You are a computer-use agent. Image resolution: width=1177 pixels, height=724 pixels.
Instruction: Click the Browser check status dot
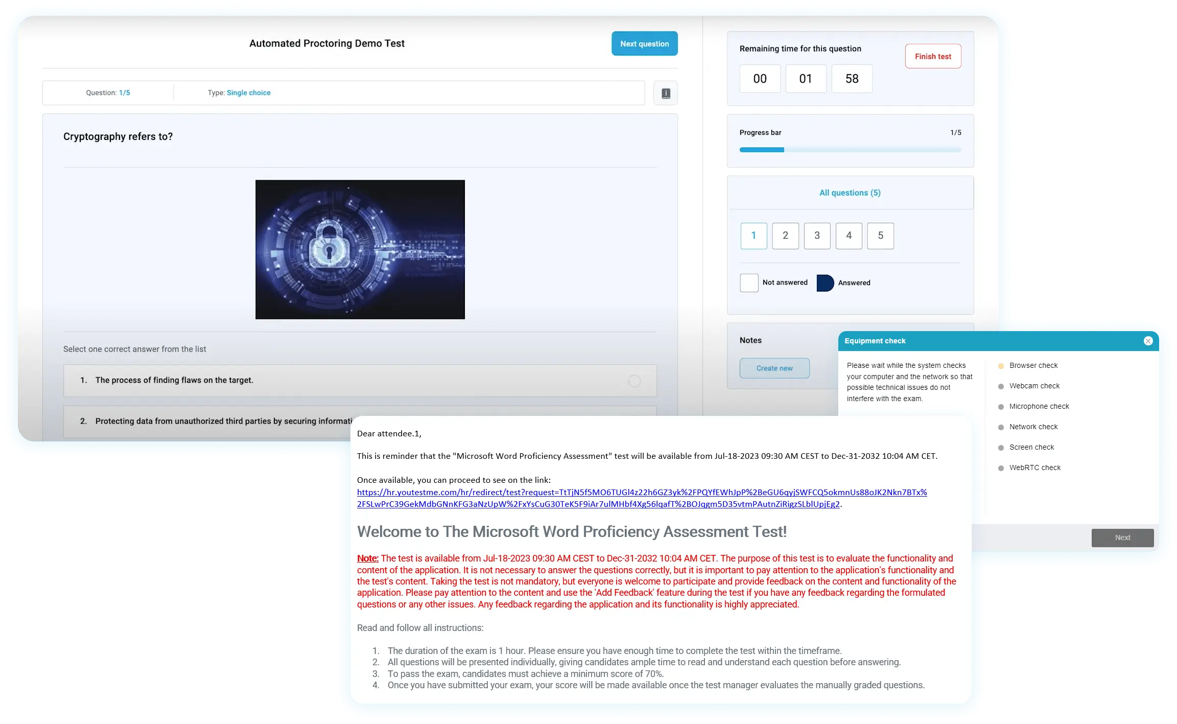click(1001, 366)
